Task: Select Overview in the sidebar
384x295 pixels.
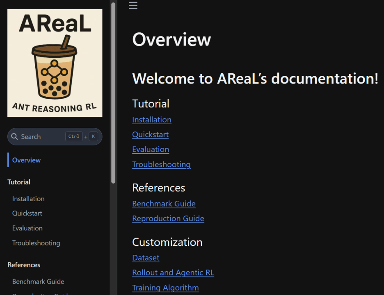Action: pyautogui.click(x=26, y=160)
